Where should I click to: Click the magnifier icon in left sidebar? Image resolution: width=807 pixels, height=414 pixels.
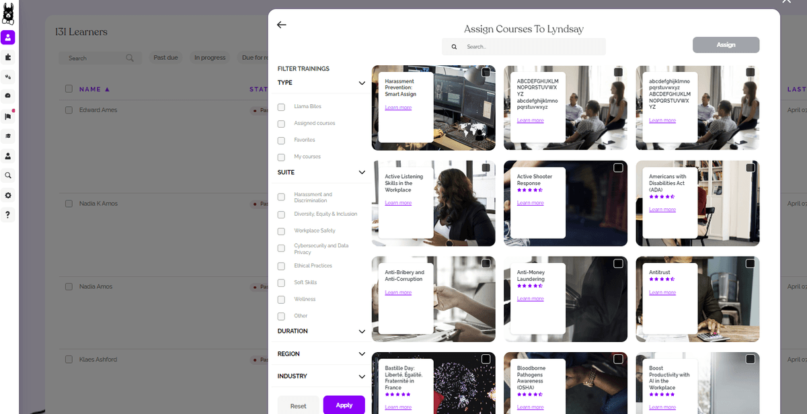coord(8,175)
